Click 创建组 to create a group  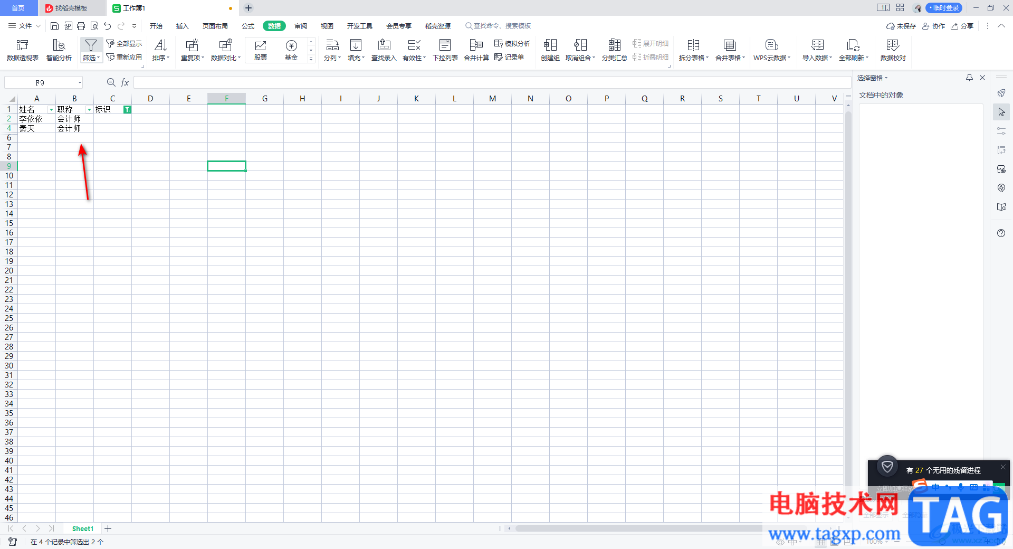tap(550, 50)
